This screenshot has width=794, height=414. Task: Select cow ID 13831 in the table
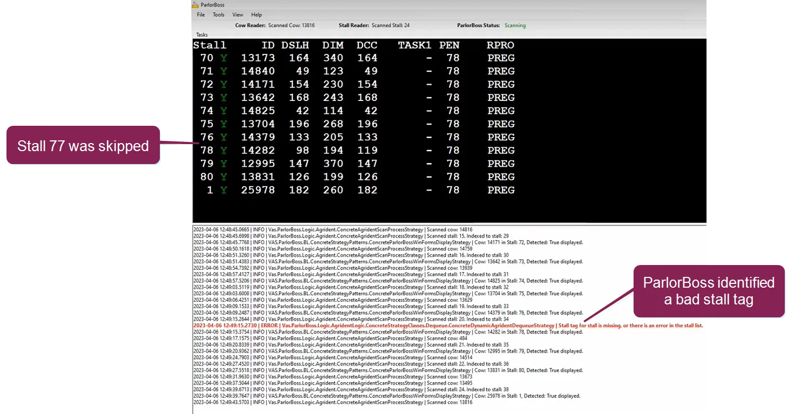[x=258, y=177]
